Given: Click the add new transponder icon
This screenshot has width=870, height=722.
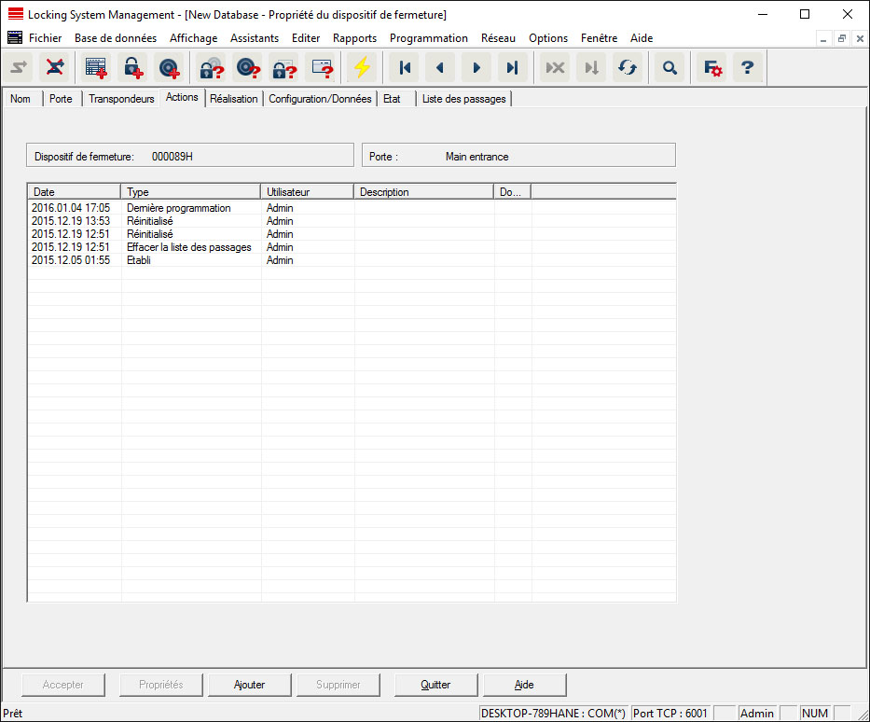Looking at the screenshot, I should tap(168, 68).
